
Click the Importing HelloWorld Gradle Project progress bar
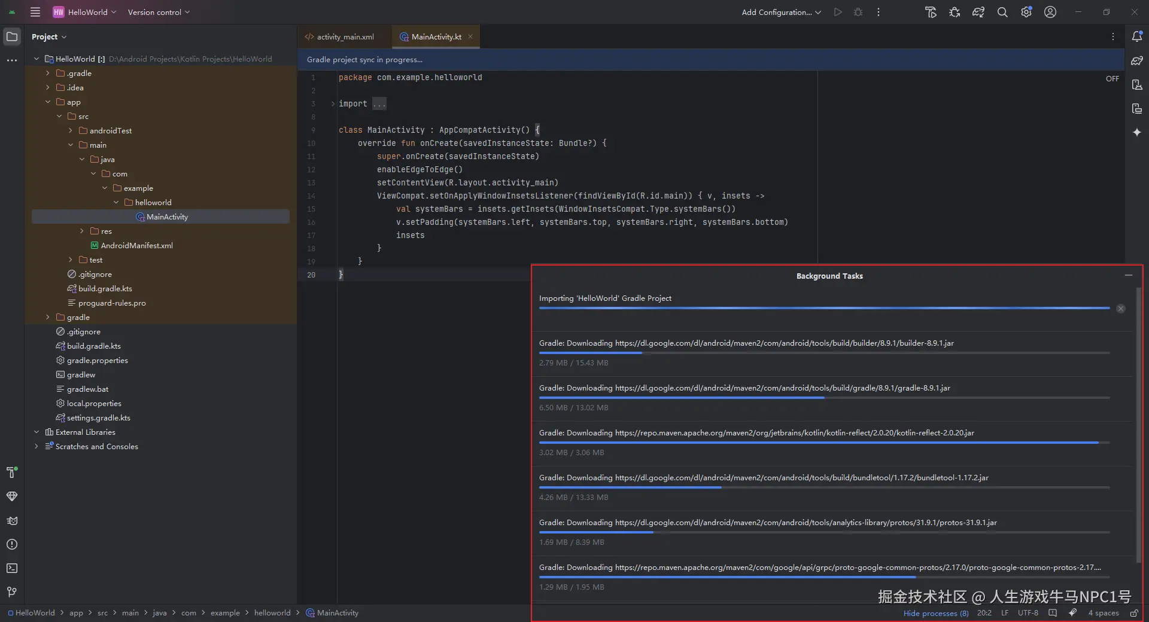[824, 308]
